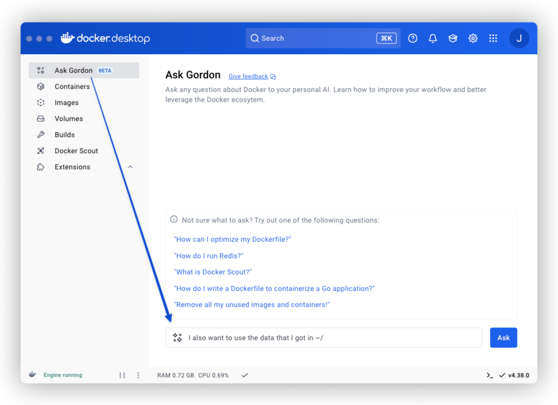Open Settings from the gear icon
558x405 pixels.
pos(473,38)
